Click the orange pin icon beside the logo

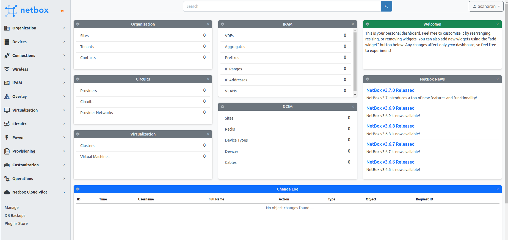tap(62, 11)
